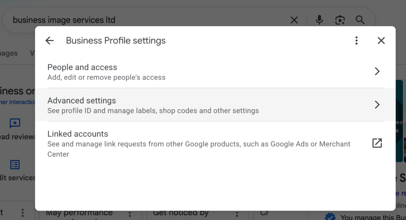Click the Read reviews star icon
Image resolution: width=406 pixels, height=220 pixels.
coord(15,123)
